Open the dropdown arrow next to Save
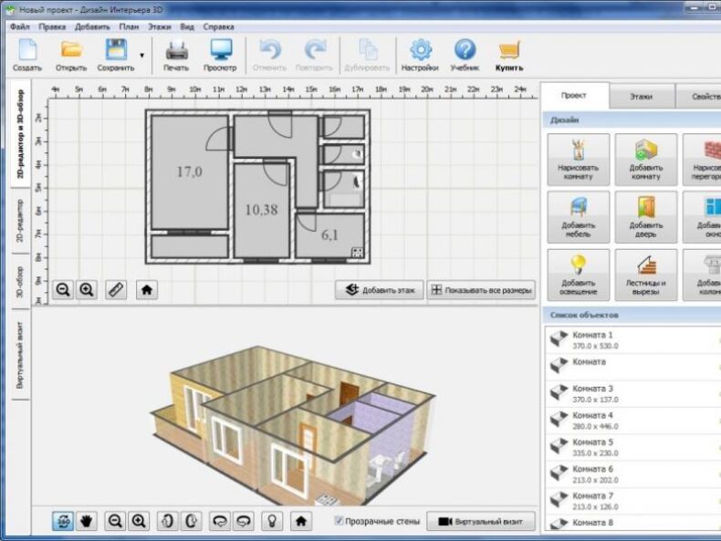 pos(141,56)
